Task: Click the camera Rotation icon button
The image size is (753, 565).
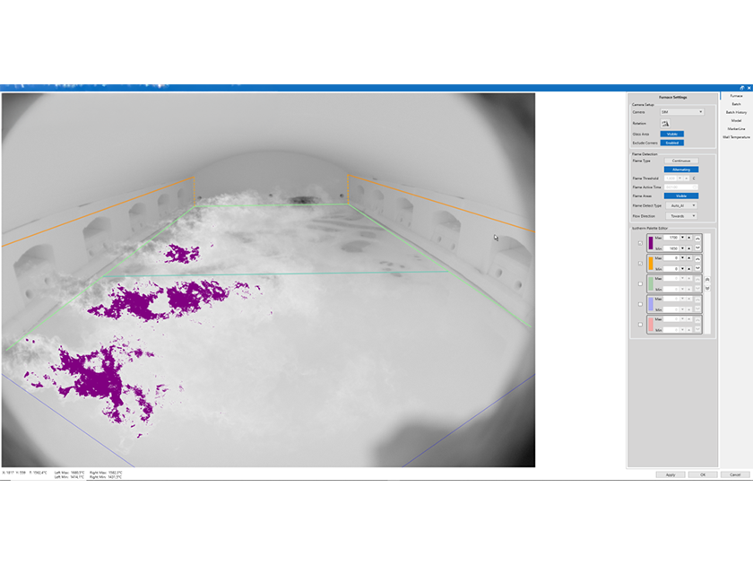Action: (x=665, y=124)
